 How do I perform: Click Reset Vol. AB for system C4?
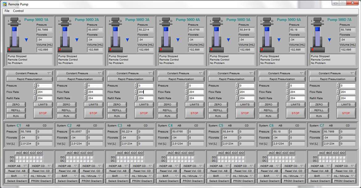click(168, 171)
